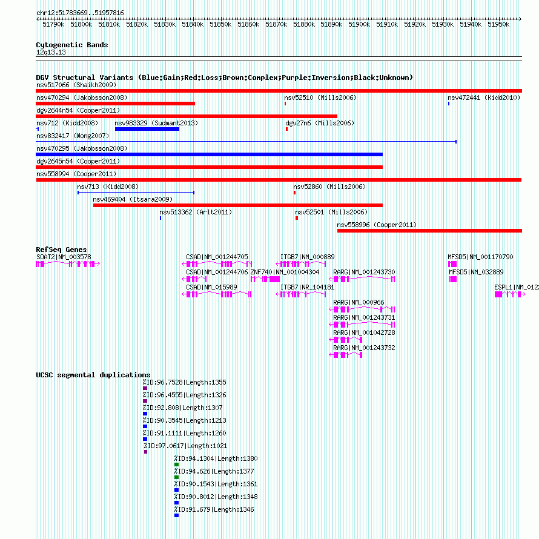
Task: Select gene MFSD5|NM_032889 label
Action: 476,272
